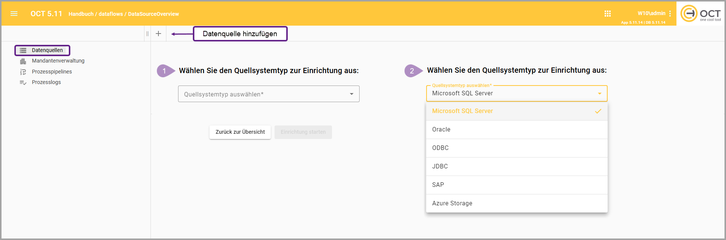Click the orange arrow of open dropdown
726x240 pixels.
point(599,94)
